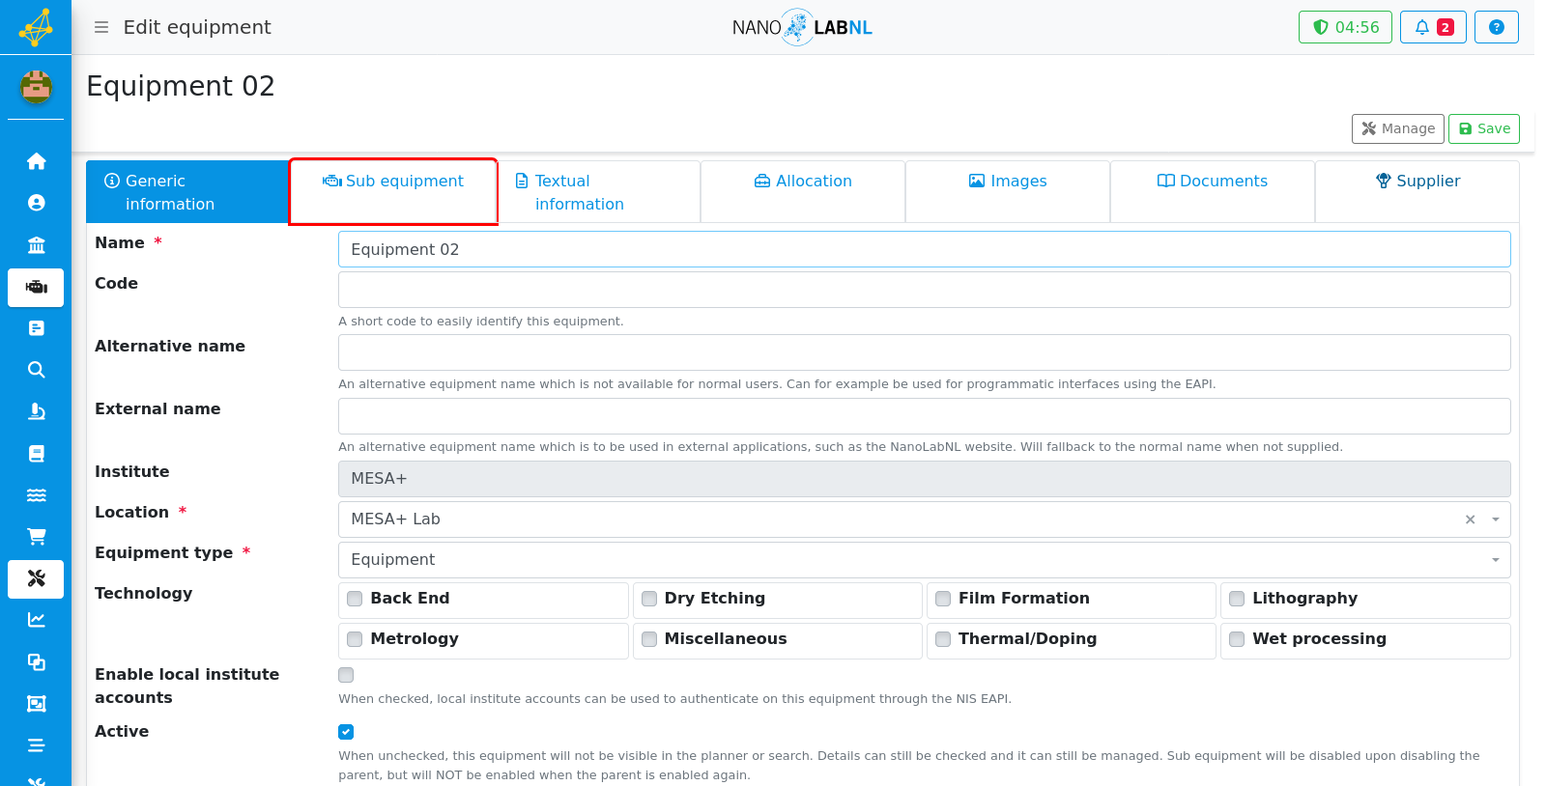
Task: Expand the Equipment type dropdown
Action: 924,560
